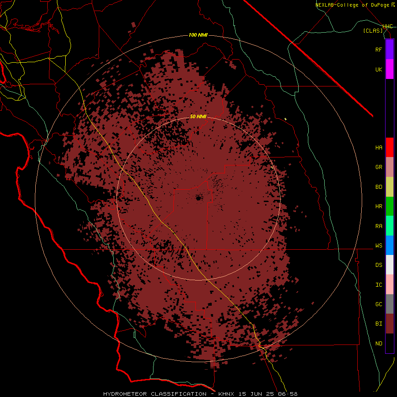Click the GC legend label
Image resolution: width=397 pixels, height=397 pixels.
click(378, 304)
